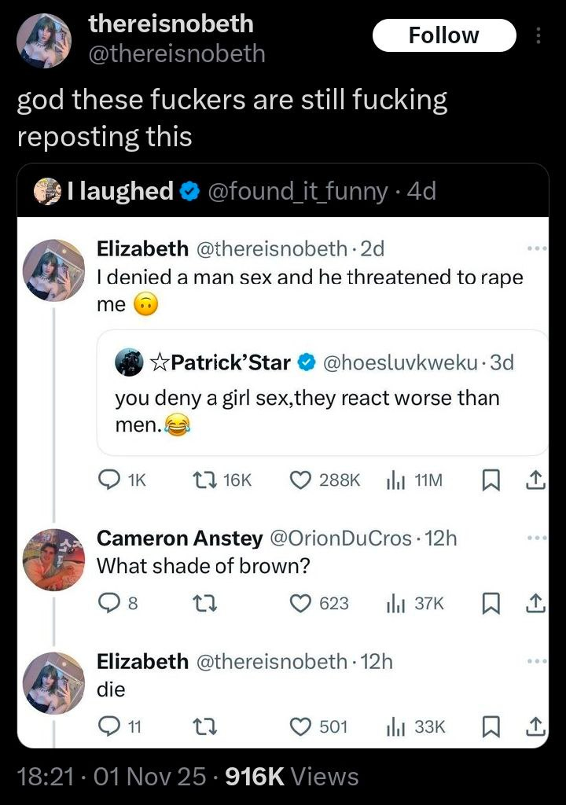Open the post's three-dot options menu
This screenshot has width=566, height=805.
(x=538, y=35)
